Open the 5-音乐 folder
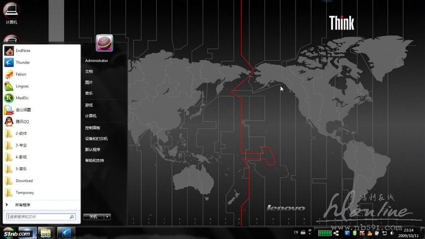 click(x=42, y=169)
